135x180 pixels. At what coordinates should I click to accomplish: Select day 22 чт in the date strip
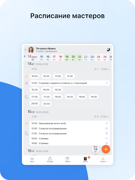click(x=86, y=58)
